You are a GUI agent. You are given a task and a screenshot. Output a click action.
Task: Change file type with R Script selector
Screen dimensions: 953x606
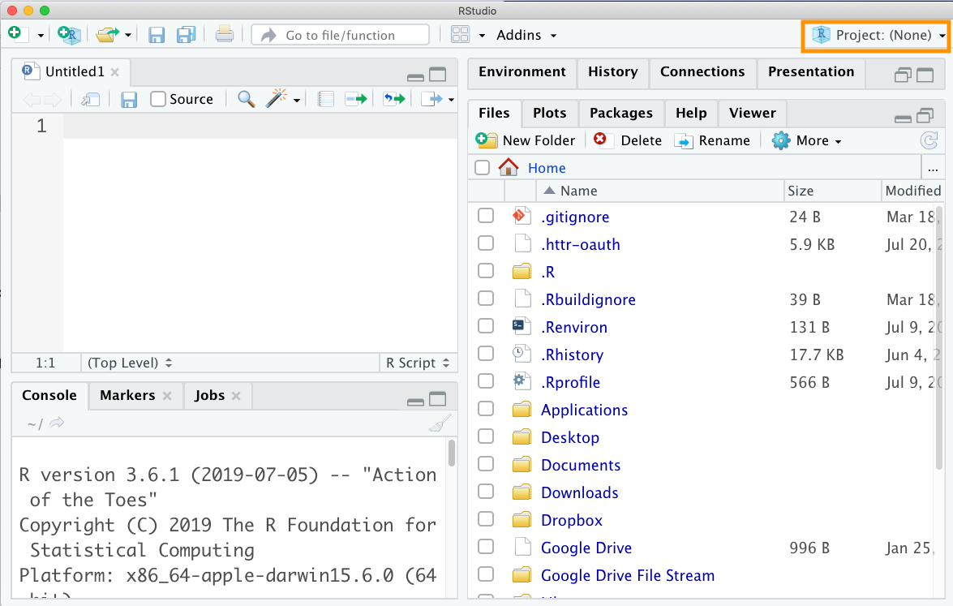pos(418,363)
